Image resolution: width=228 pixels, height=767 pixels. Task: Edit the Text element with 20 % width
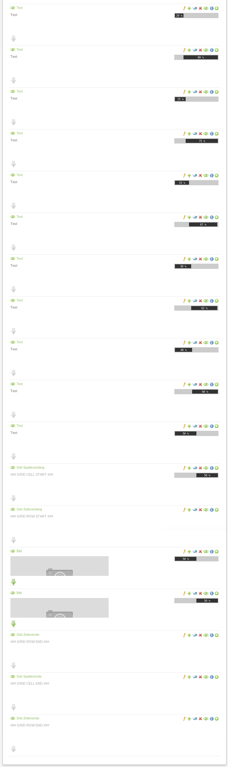tap(184, 8)
